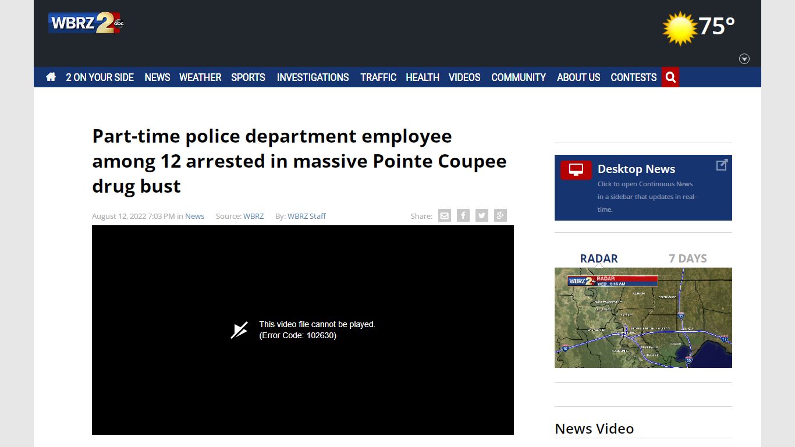Open the Sports menu item
Image resolution: width=795 pixels, height=447 pixels.
pyautogui.click(x=248, y=77)
